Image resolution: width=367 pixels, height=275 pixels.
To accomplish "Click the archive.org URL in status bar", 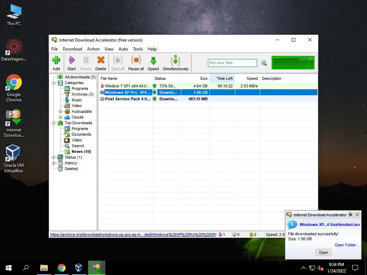I will point(133,235).
